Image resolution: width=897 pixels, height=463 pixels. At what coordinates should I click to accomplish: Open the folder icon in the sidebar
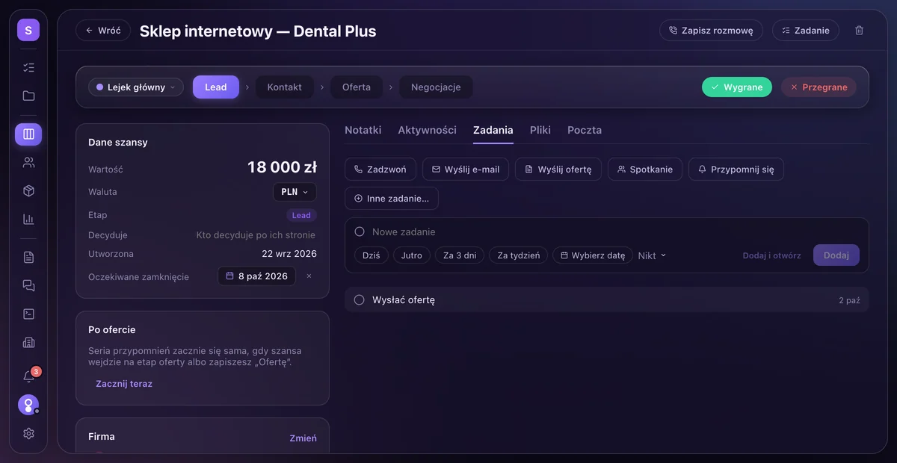coord(28,96)
